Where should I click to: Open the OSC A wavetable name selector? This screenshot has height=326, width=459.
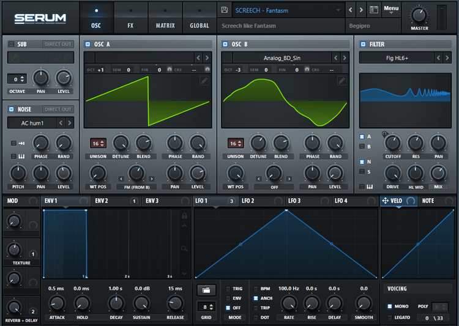tap(144, 57)
